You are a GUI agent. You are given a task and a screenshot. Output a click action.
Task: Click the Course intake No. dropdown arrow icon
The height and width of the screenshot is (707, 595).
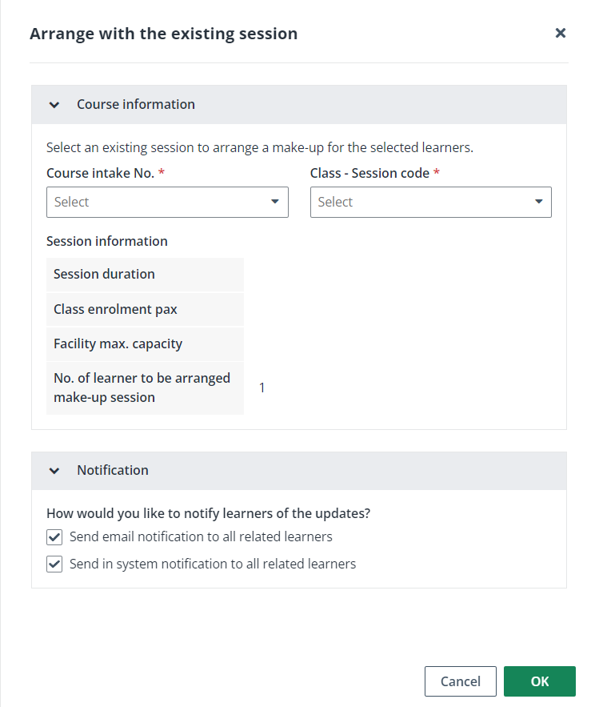point(275,202)
